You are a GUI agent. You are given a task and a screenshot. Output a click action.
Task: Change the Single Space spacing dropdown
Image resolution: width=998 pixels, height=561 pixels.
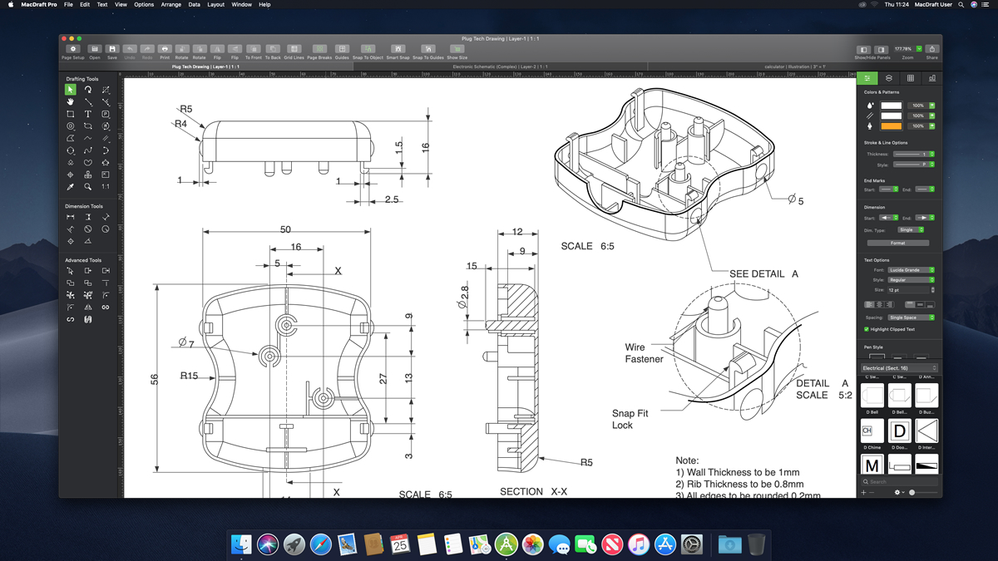click(911, 317)
